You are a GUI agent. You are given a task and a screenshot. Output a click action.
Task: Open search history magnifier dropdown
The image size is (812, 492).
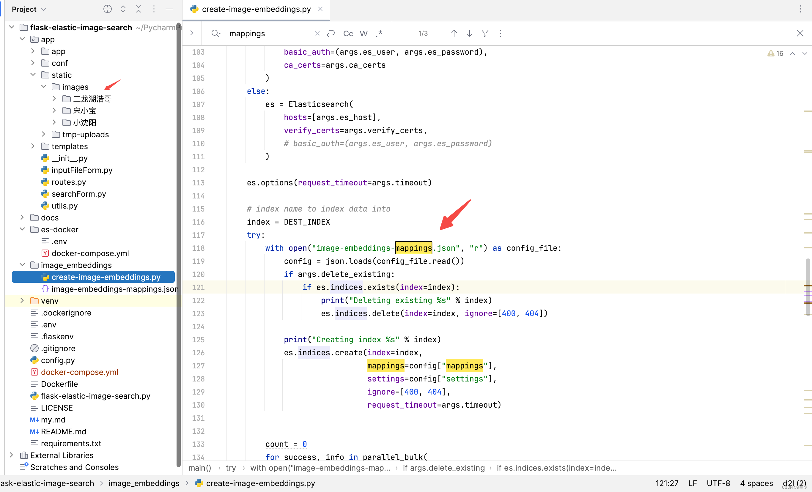pos(216,33)
